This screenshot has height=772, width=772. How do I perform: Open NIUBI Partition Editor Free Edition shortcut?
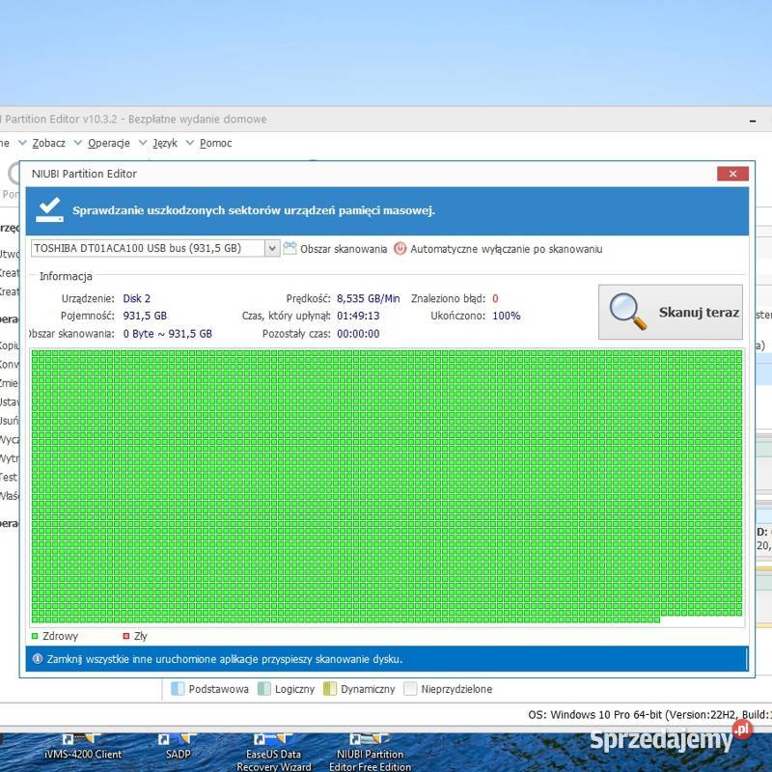tap(371, 754)
